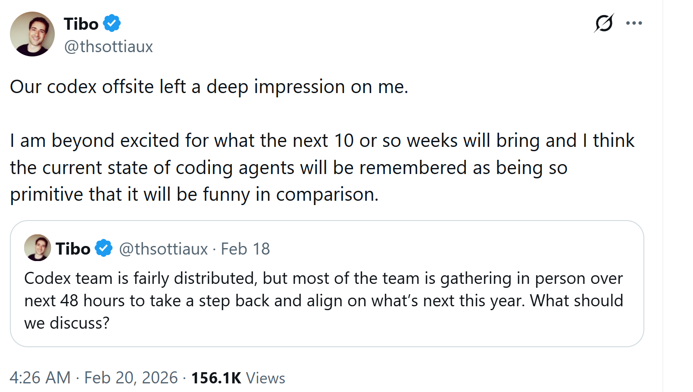Click the blue verified badge next to the main Tibo name
693x392 pixels.
[x=112, y=23]
